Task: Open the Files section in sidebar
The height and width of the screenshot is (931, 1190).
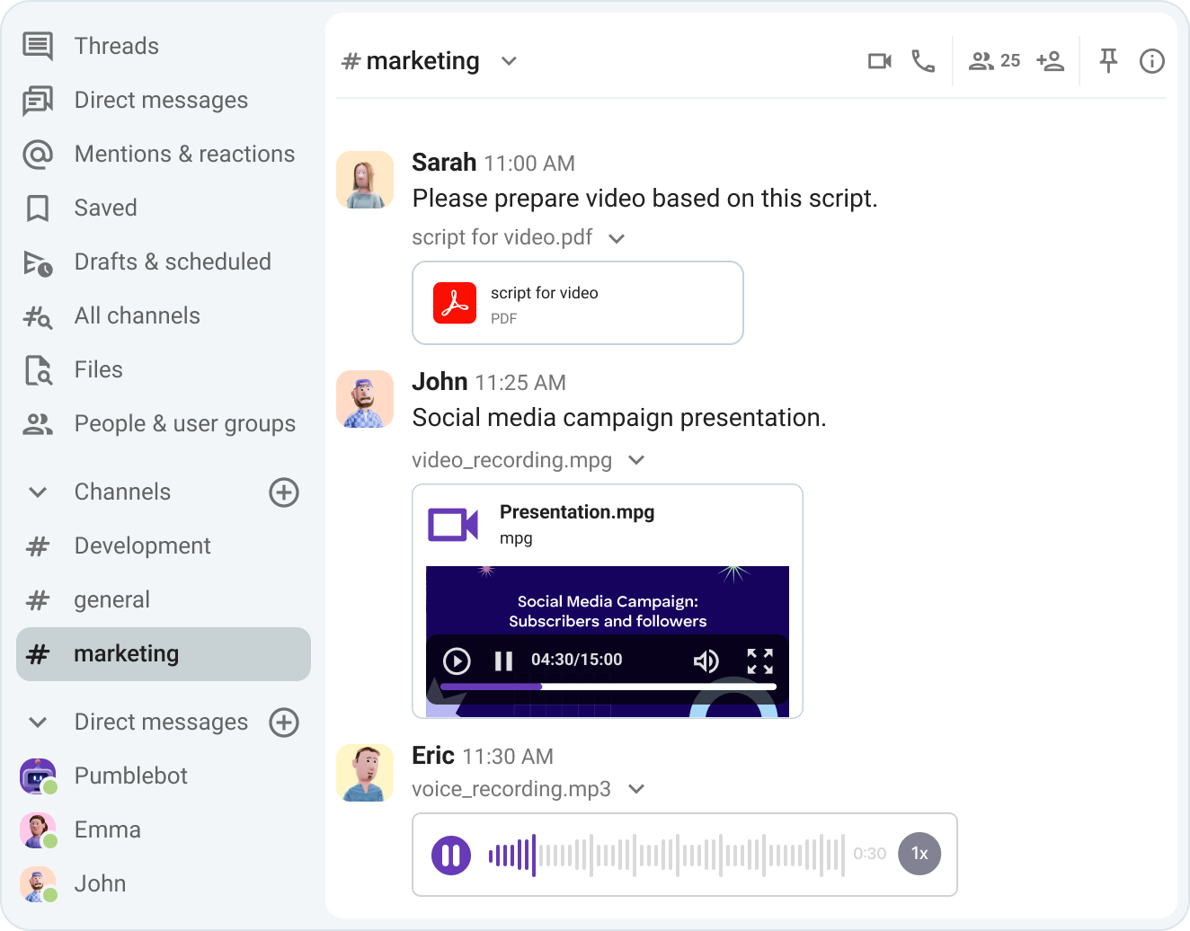Action: point(98,369)
